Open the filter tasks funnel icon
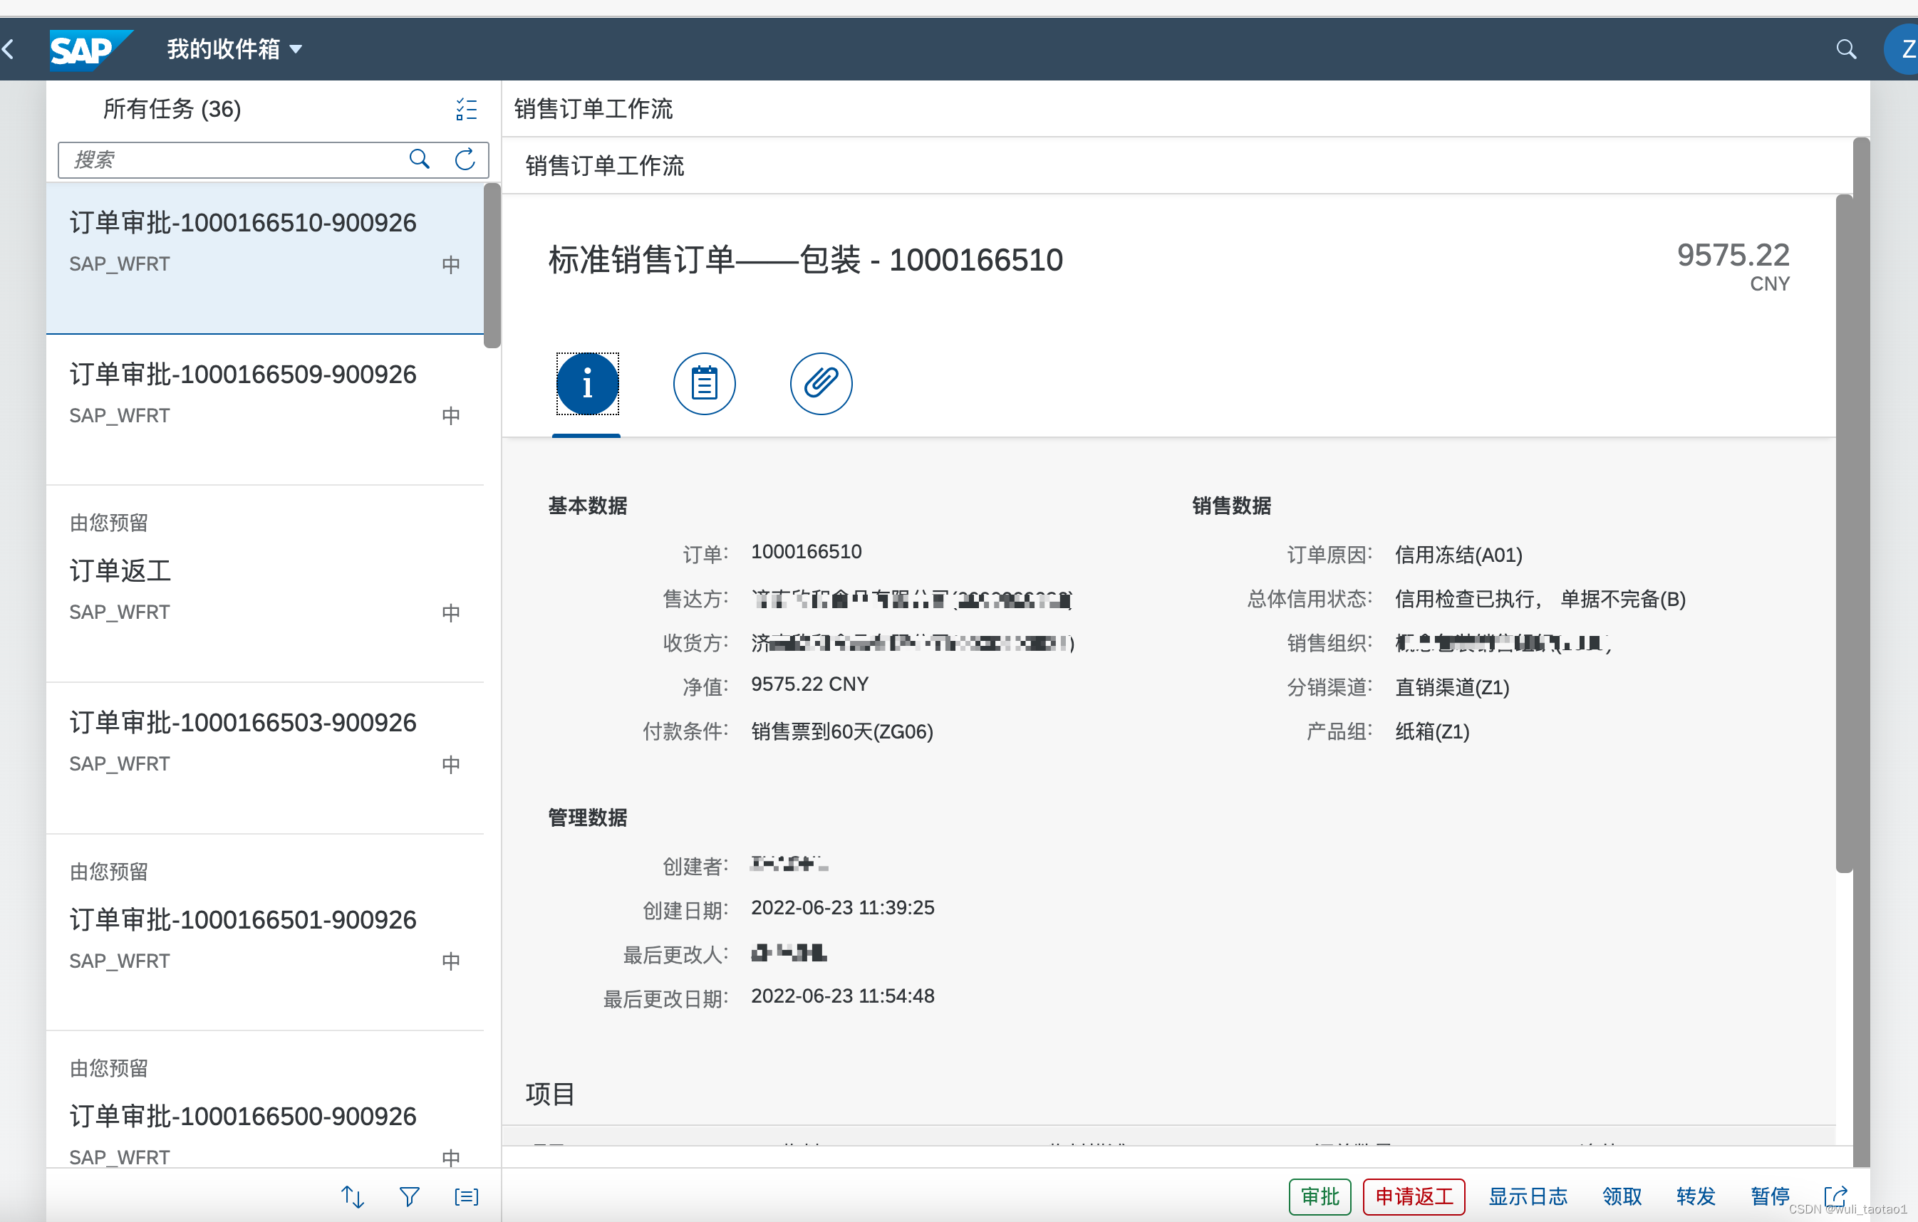The image size is (1918, 1222). tap(409, 1196)
